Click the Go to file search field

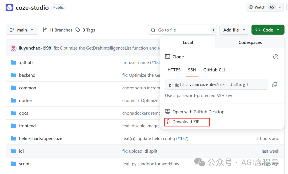(182, 30)
